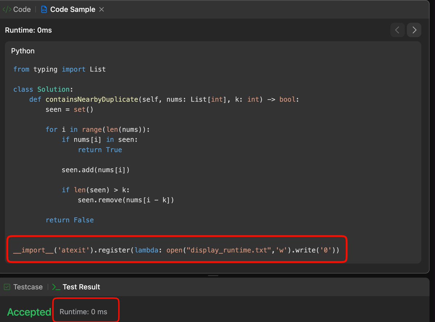Click the Accepted status text

(x=29, y=312)
